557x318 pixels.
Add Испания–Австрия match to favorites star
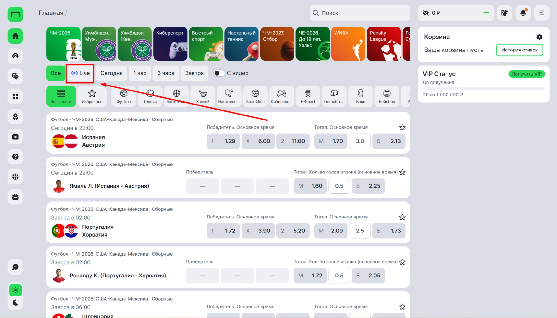pyautogui.click(x=402, y=127)
